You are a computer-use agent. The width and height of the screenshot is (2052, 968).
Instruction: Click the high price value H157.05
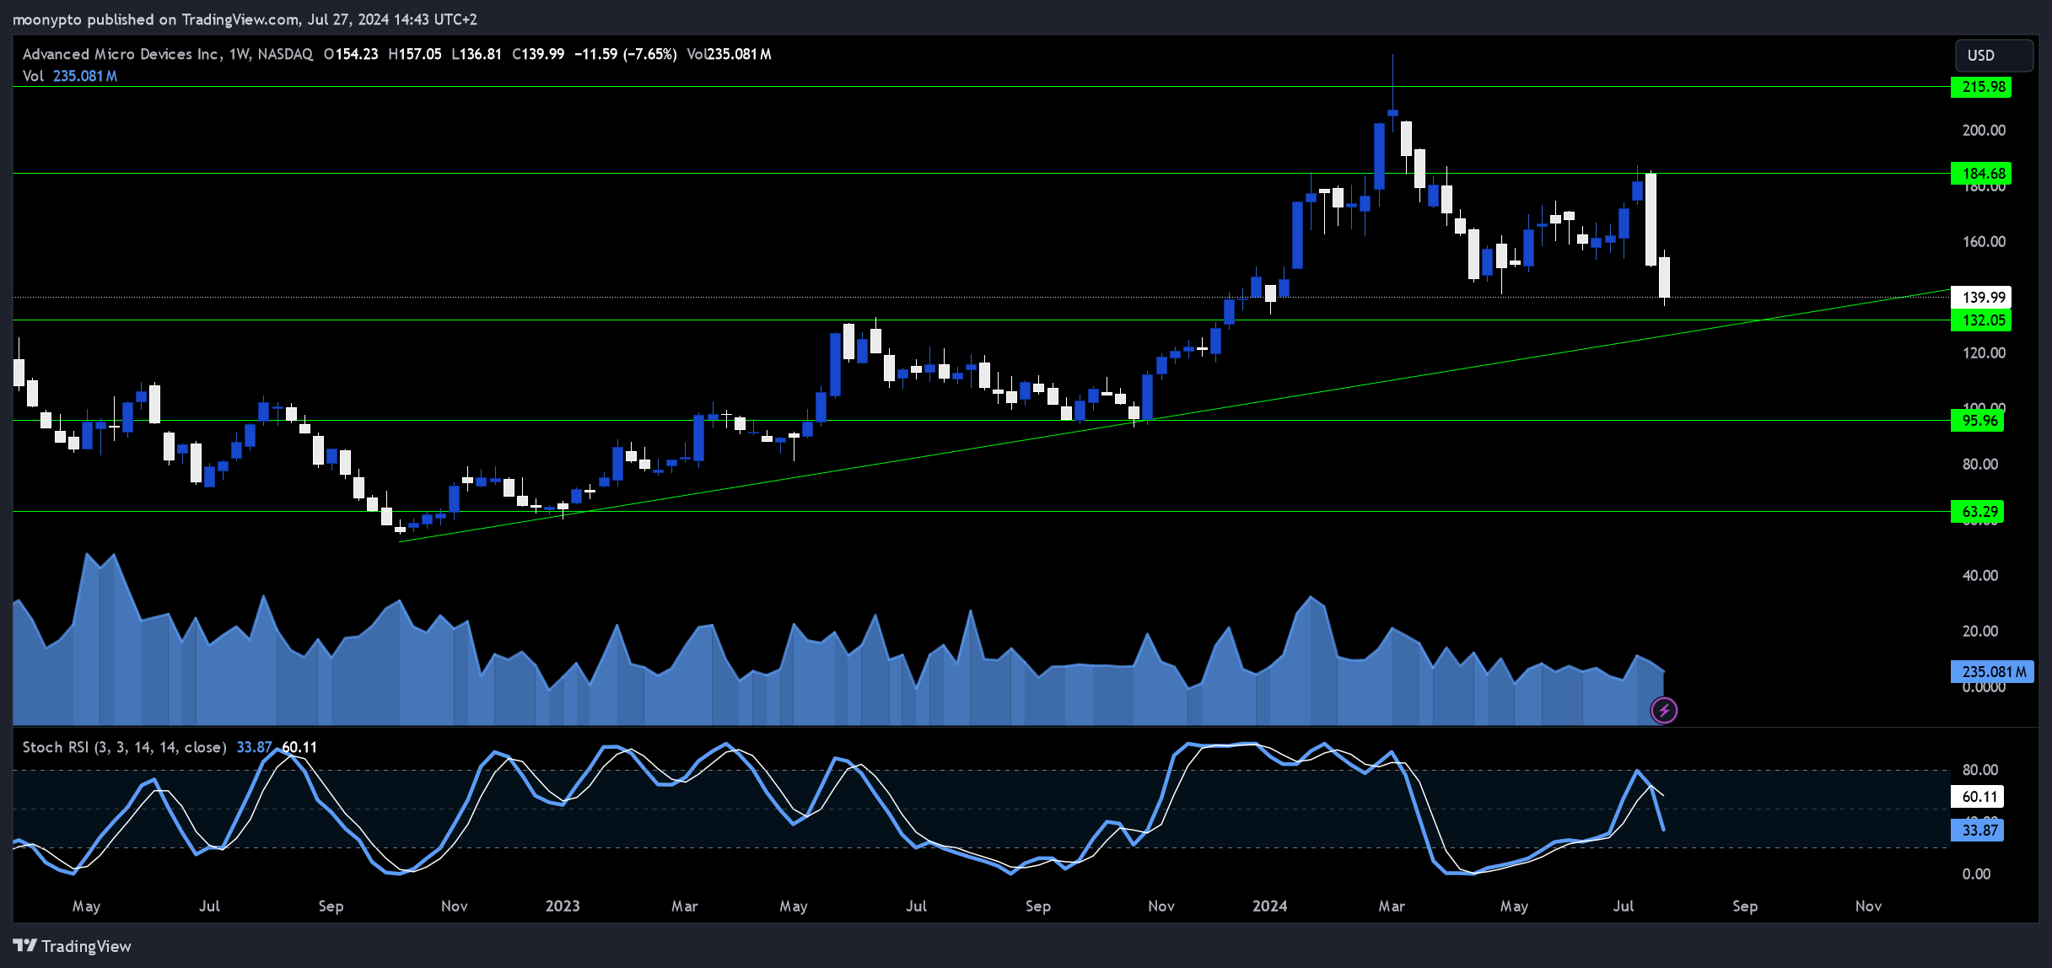[415, 54]
